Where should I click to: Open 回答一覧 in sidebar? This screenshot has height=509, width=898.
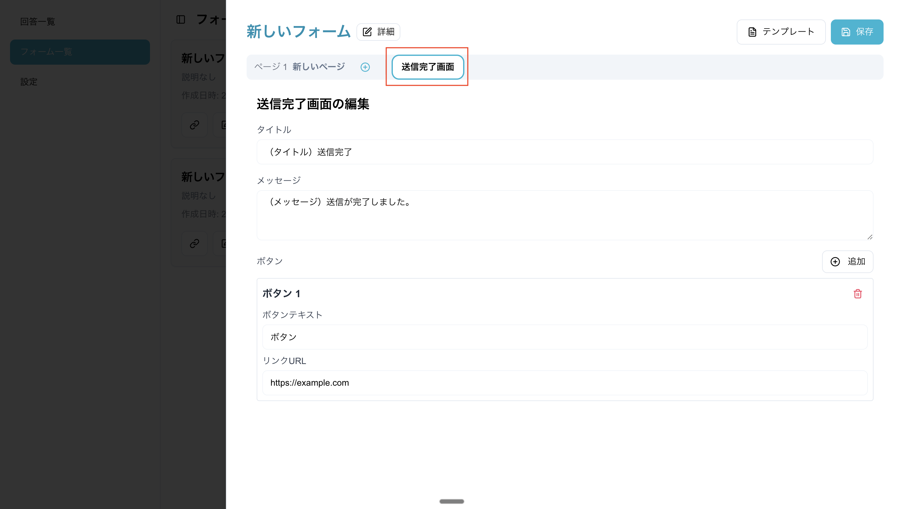[x=38, y=22]
